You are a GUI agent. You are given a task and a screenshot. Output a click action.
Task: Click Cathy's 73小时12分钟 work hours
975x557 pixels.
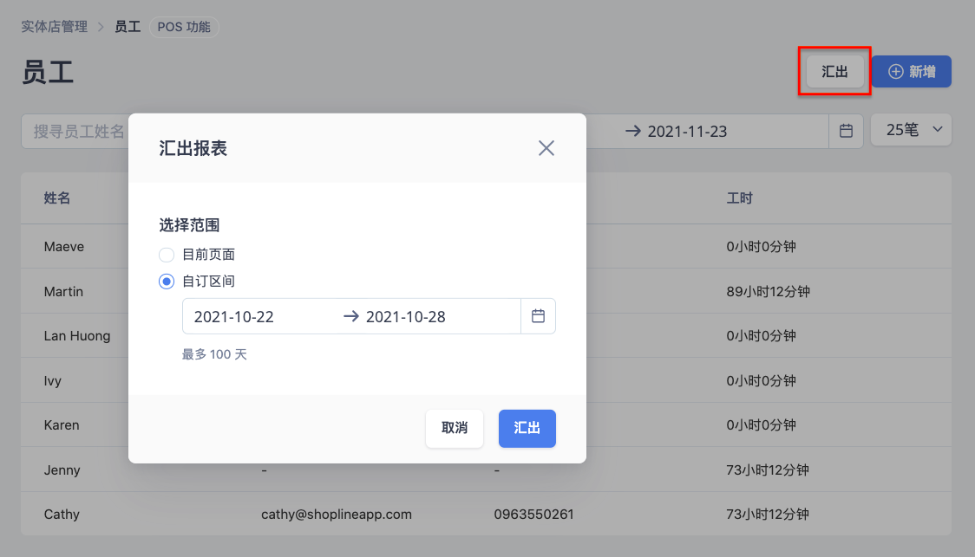click(768, 515)
